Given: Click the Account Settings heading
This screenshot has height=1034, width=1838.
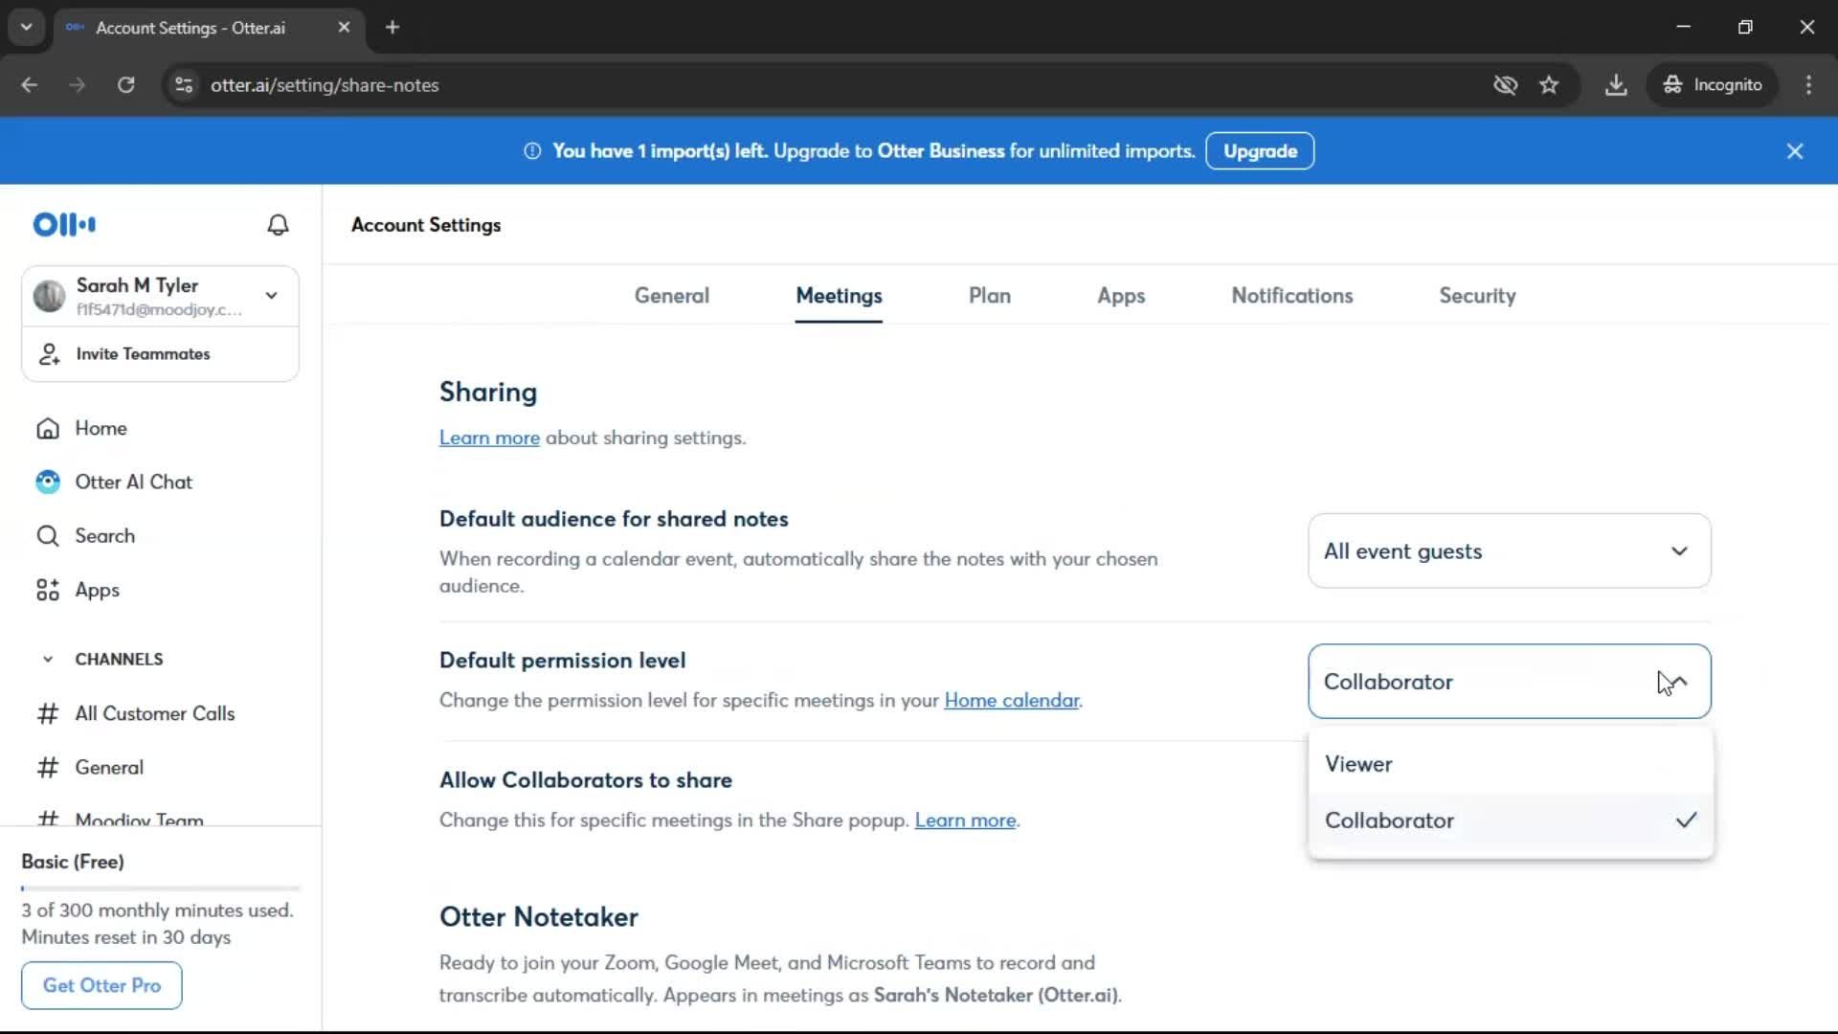Looking at the screenshot, I should click(x=426, y=225).
